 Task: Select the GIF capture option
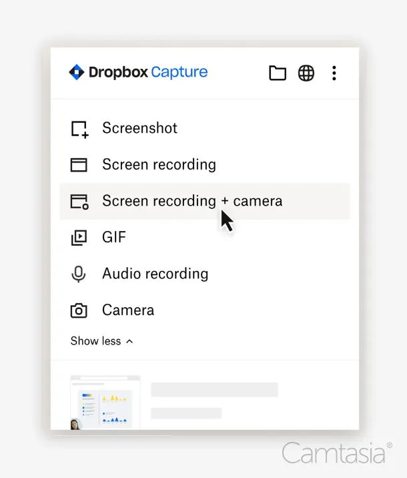205,238
